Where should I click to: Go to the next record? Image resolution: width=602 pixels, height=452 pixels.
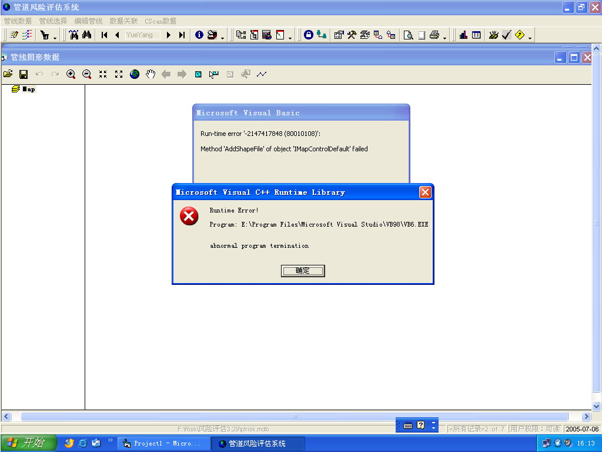pyautogui.click(x=169, y=35)
